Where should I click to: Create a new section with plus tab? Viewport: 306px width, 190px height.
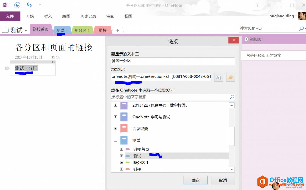point(118,31)
